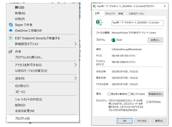Image resolution: width=172 pixels, height=127 pixels.
Task: Click the share arrow icon beside 共有
Action: [x=11, y=51]
